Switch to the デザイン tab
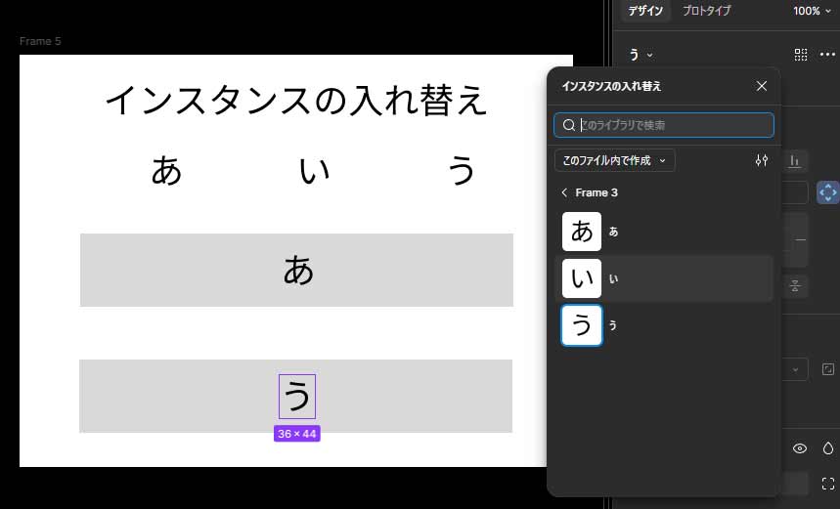 tap(645, 11)
